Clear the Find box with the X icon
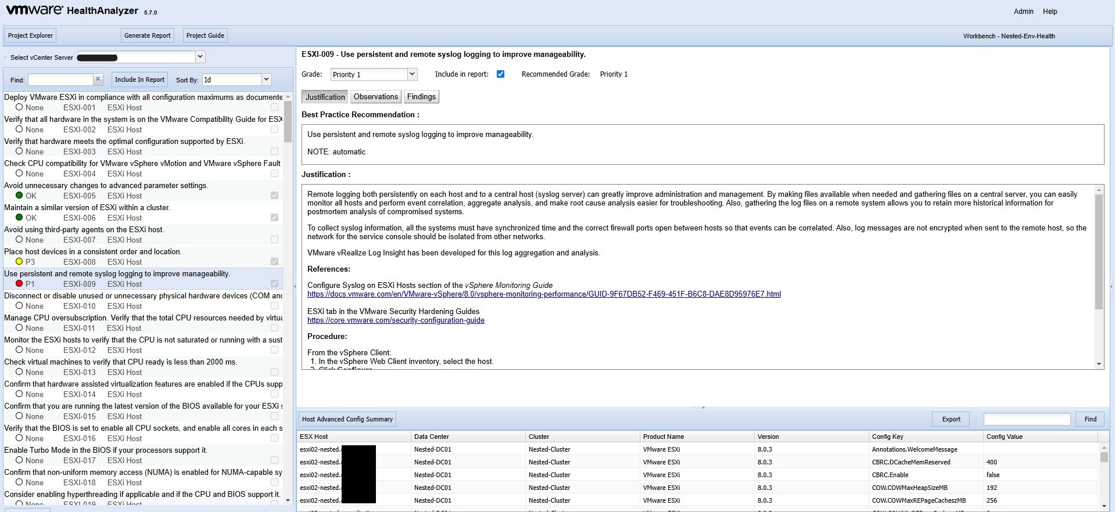Screen dimensions: 1115x512 pyautogui.click(x=98, y=79)
